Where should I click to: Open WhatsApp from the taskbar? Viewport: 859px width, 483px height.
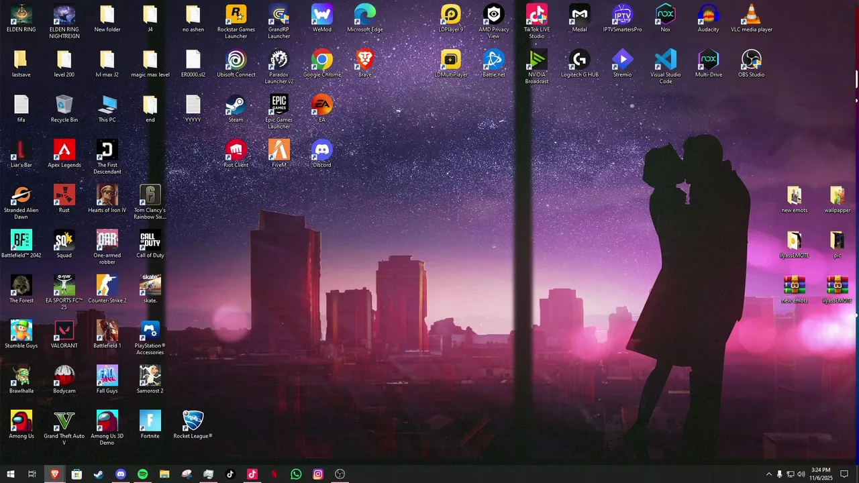pyautogui.click(x=296, y=474)
